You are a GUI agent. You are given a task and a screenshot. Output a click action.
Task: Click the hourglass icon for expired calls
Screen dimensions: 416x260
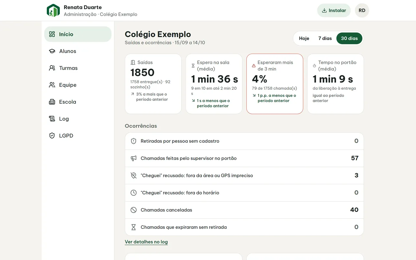[134, 227]
